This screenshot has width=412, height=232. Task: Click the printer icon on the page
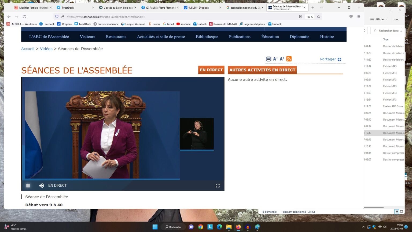(268, 59)
